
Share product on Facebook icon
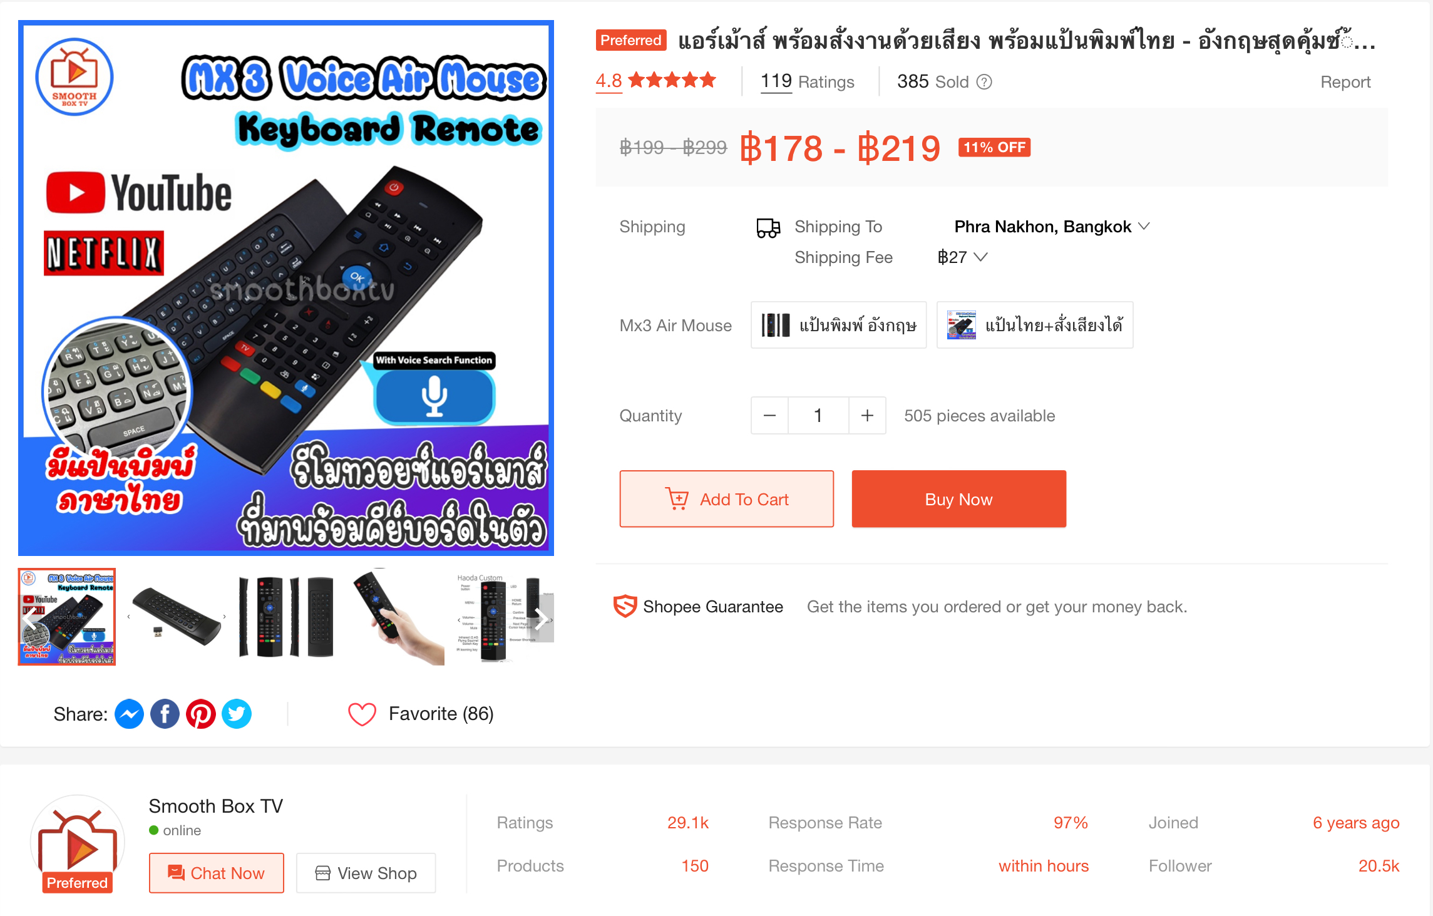click(x=165, y=714)
